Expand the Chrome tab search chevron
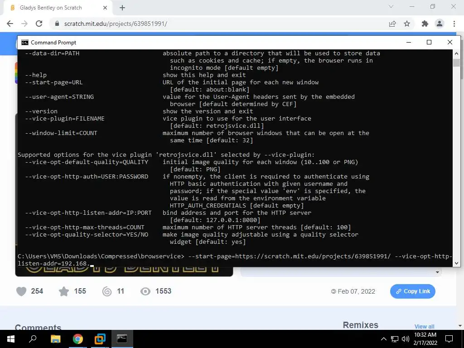This screenshot has width=464, height=348. click(x=391, y=6)
